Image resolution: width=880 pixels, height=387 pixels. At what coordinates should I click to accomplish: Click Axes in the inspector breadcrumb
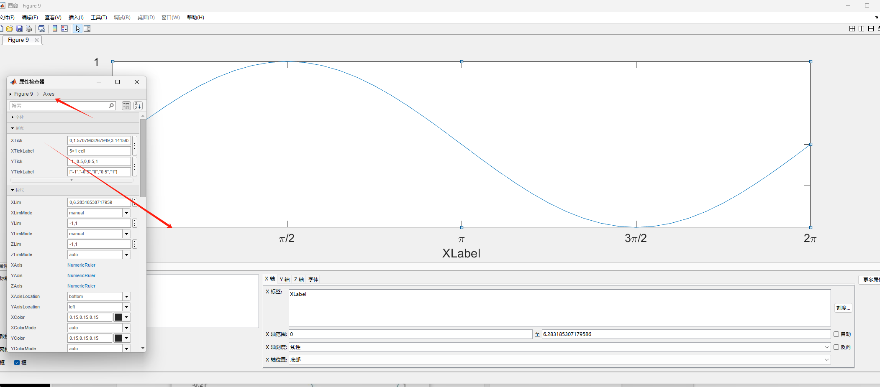point(49,94)
